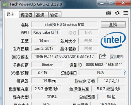Click the 着色器 label
This screenshot has height=105, width=131.
(x=23, y=81)
